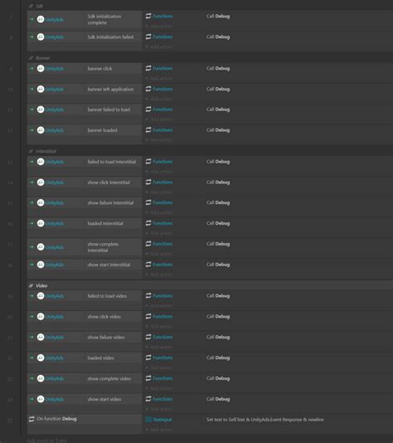Click Functions icon in 'failed to load video' row
Viewport: 393px width, 443px height.
148,296
